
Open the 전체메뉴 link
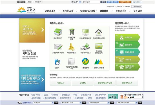tap(127, 7)
